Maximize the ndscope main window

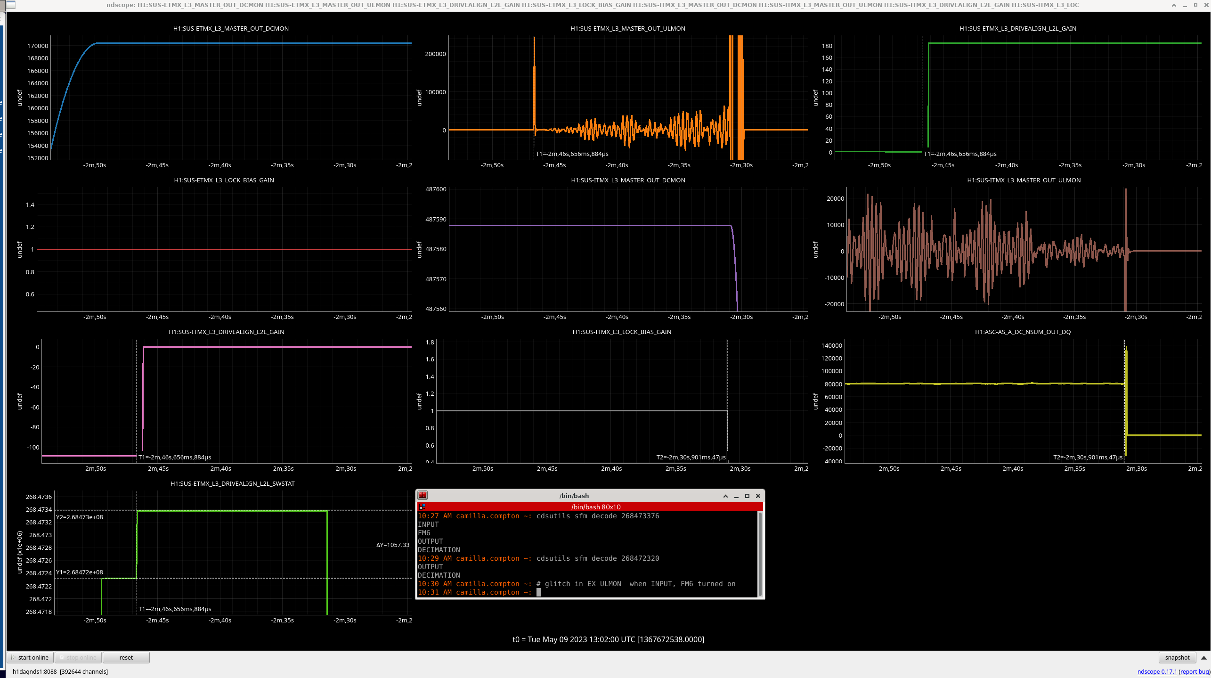pos(1195,5)
